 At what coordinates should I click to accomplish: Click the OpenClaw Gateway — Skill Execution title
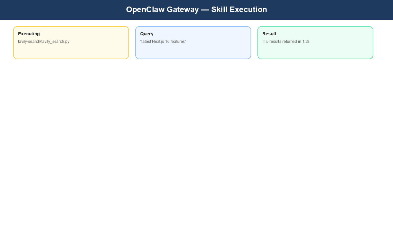pyautogui.click(x=196, y=9)
